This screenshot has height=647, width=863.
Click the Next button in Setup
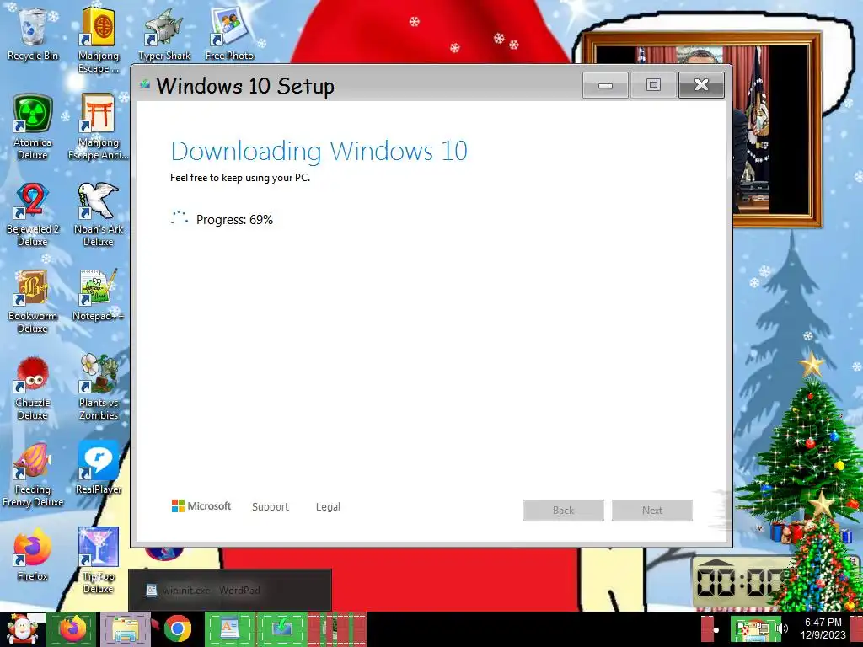pyautogui.click(x=652, y=510)
